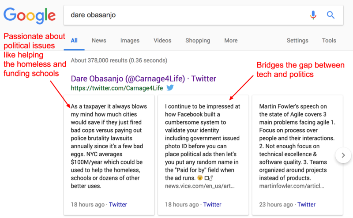Click '18 hours ago' under taxpayer tweet
The width and height of the screenshot is (353, 218).
pyautogui.click(x=87, y=204)
